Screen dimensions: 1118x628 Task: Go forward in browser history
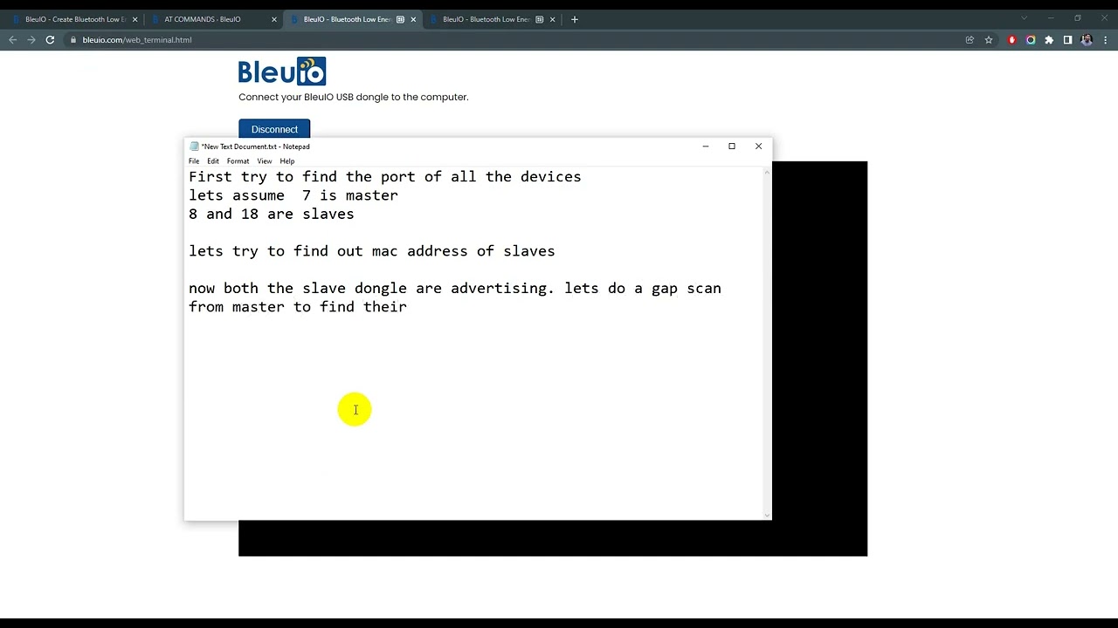(x=31, y=39)
